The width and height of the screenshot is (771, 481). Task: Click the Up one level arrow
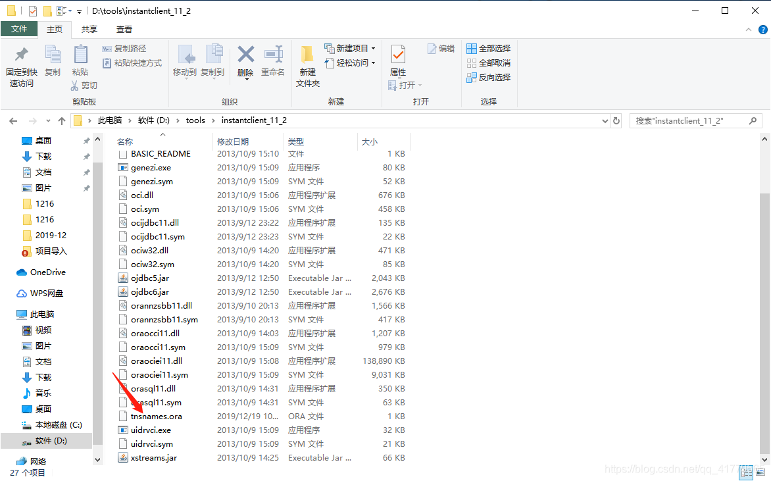click(61, 120)
